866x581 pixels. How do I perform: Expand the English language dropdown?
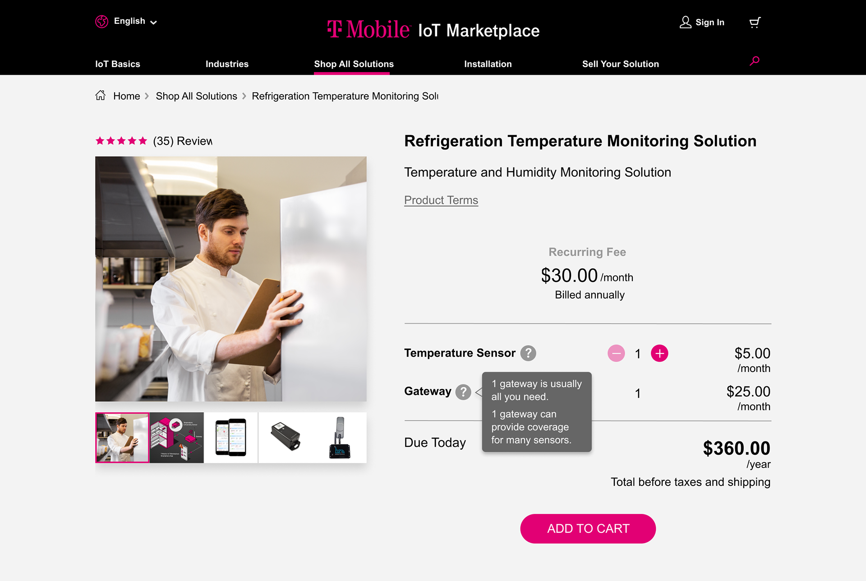(x=135, y=21)
